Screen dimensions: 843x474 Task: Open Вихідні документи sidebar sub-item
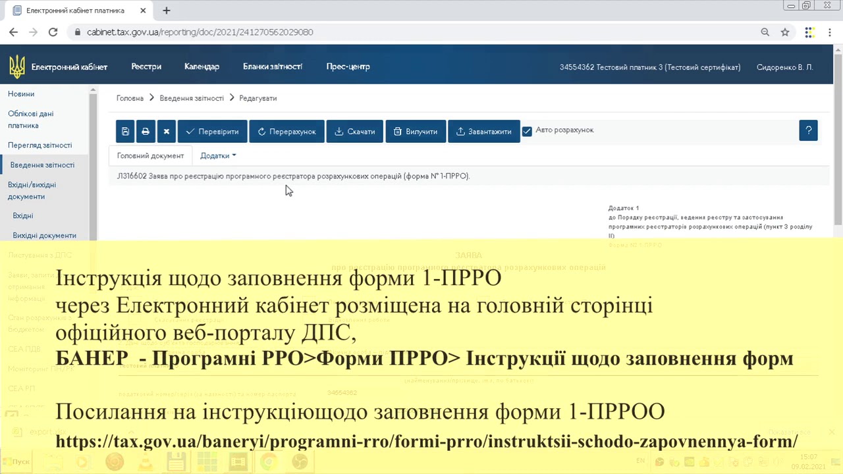[x=45, y=235]
